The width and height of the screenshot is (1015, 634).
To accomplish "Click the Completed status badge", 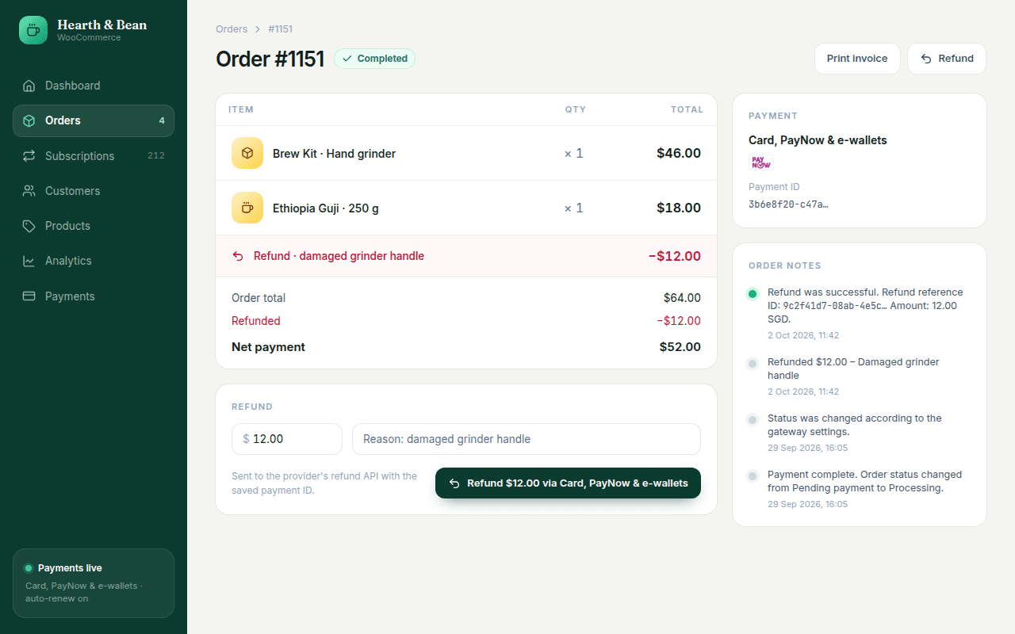I will point(374,59).
